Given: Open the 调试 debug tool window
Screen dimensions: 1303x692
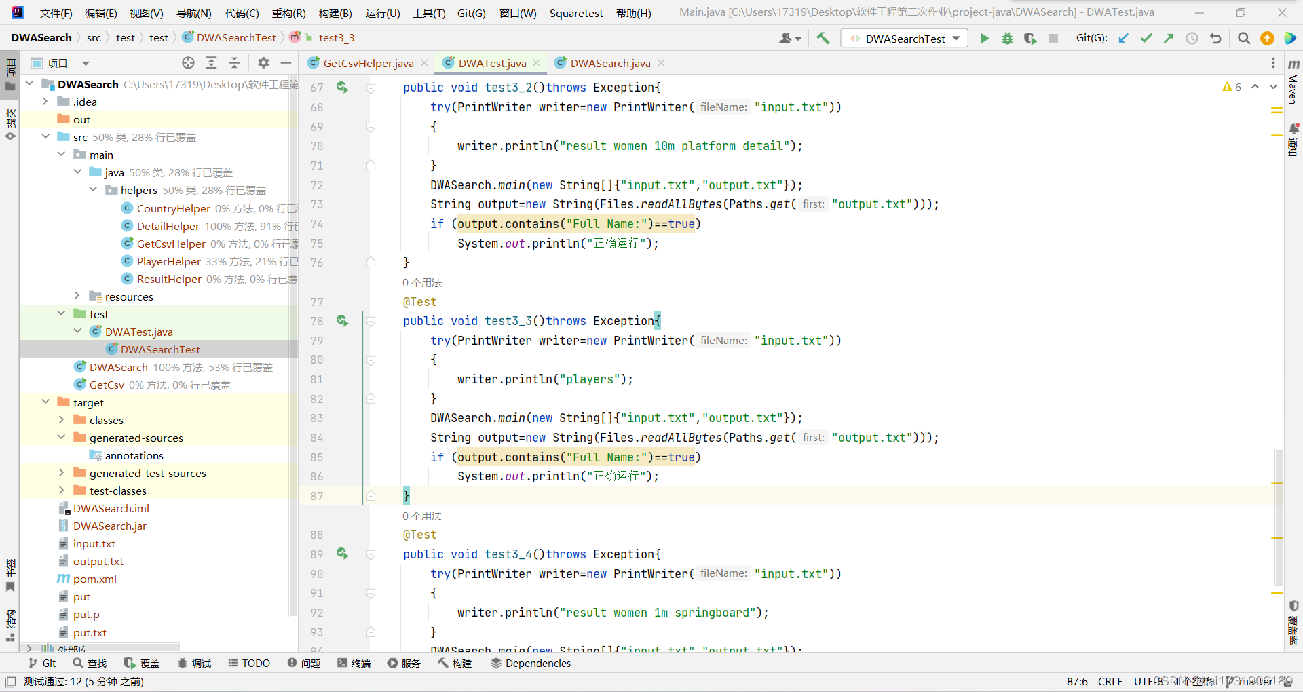Looking at the screenshot, I should 194,663.
